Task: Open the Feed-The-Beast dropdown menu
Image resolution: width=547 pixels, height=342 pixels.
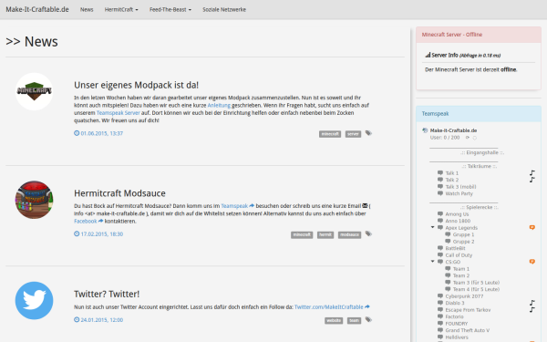Action: [x=170, y=9]
